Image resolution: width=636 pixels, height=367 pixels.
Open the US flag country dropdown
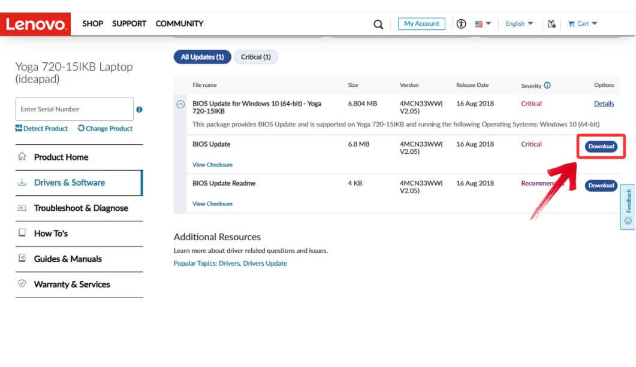(483, 24)
